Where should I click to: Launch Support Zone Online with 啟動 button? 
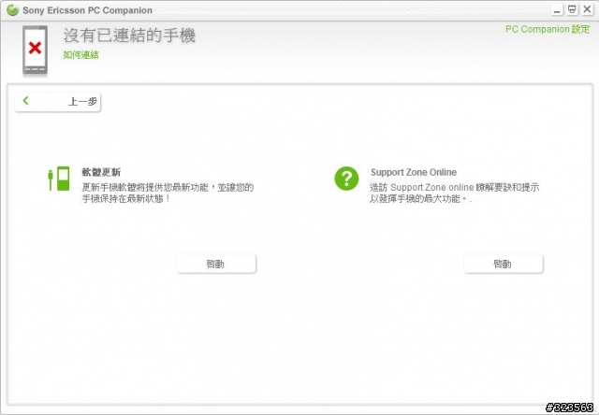504,264
